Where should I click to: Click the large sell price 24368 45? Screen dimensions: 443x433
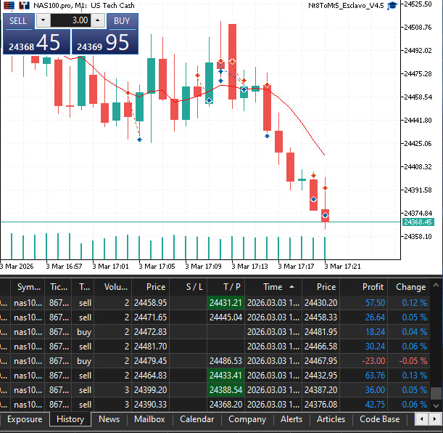[x=36, y=43]
